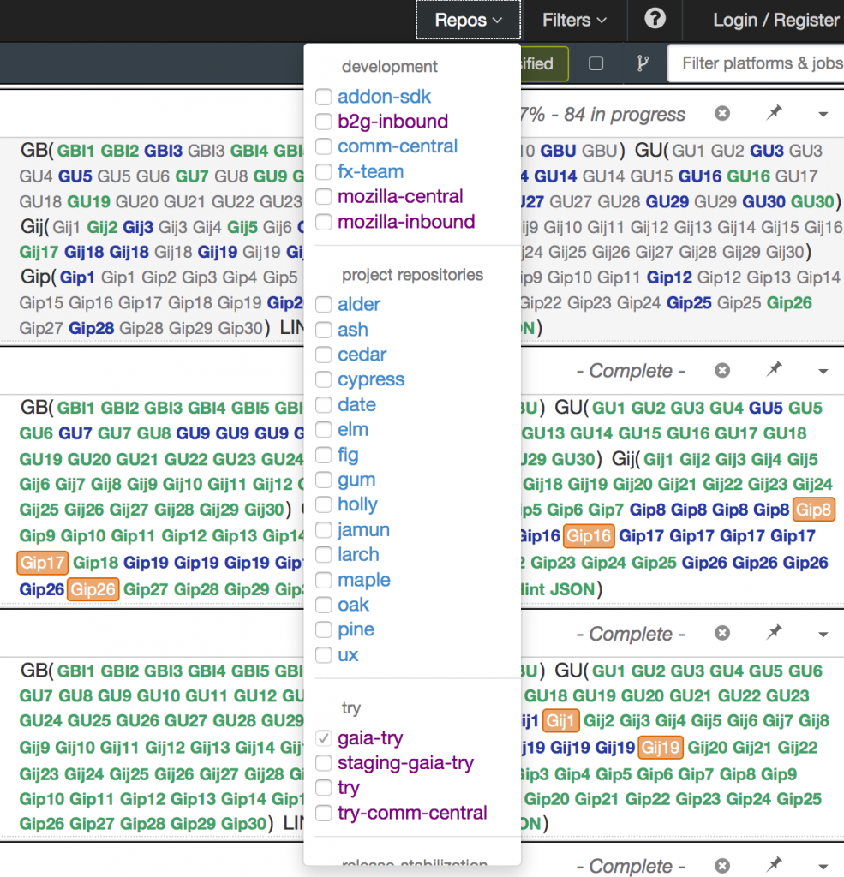Check the mozilla-inbound repo checkbox
This screenshot has height=877, width=844.
(x=324, y=222)
